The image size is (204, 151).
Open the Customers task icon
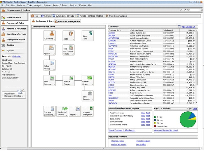(49, 35)
